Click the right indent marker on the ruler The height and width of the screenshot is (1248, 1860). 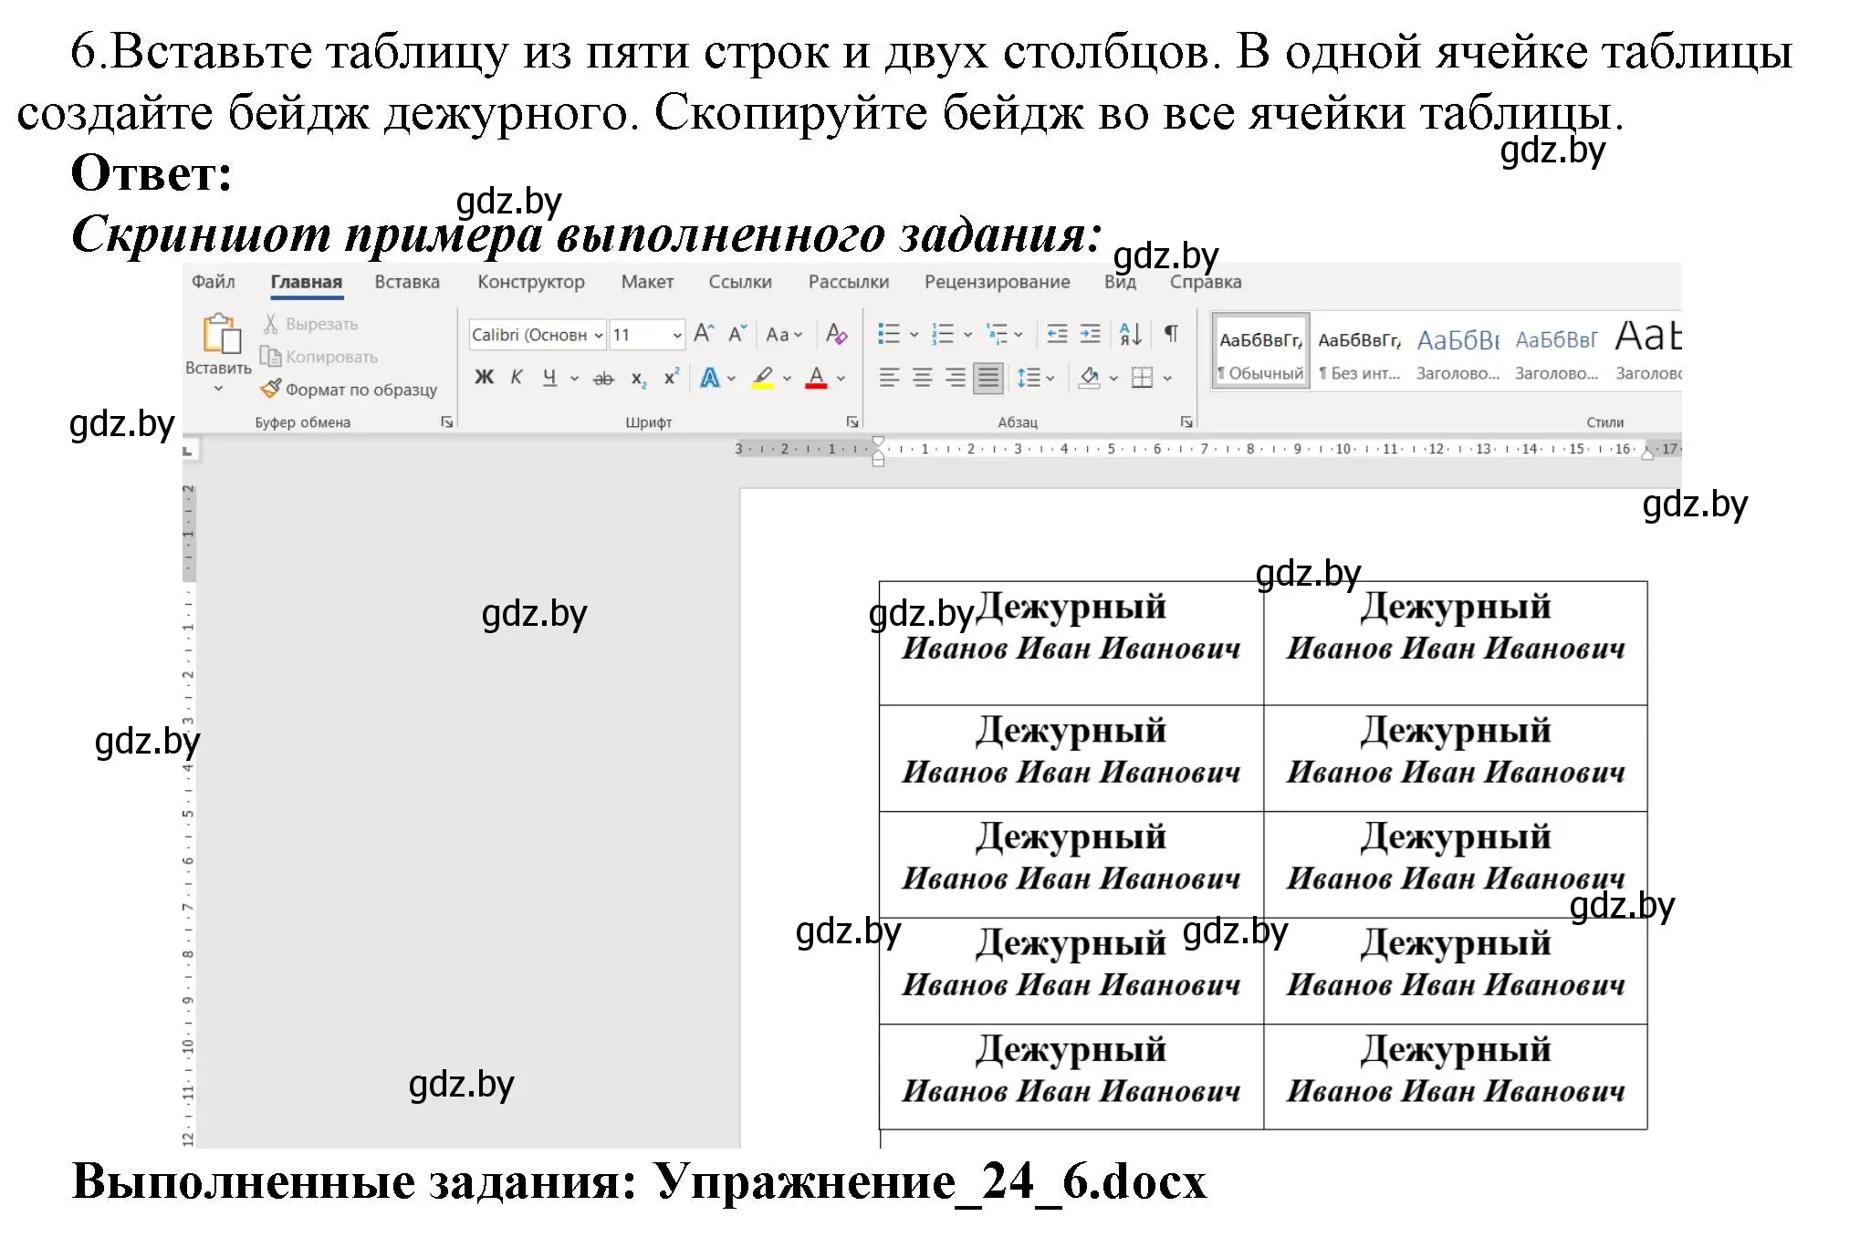pyautogui.click(x=1647, y=454)
